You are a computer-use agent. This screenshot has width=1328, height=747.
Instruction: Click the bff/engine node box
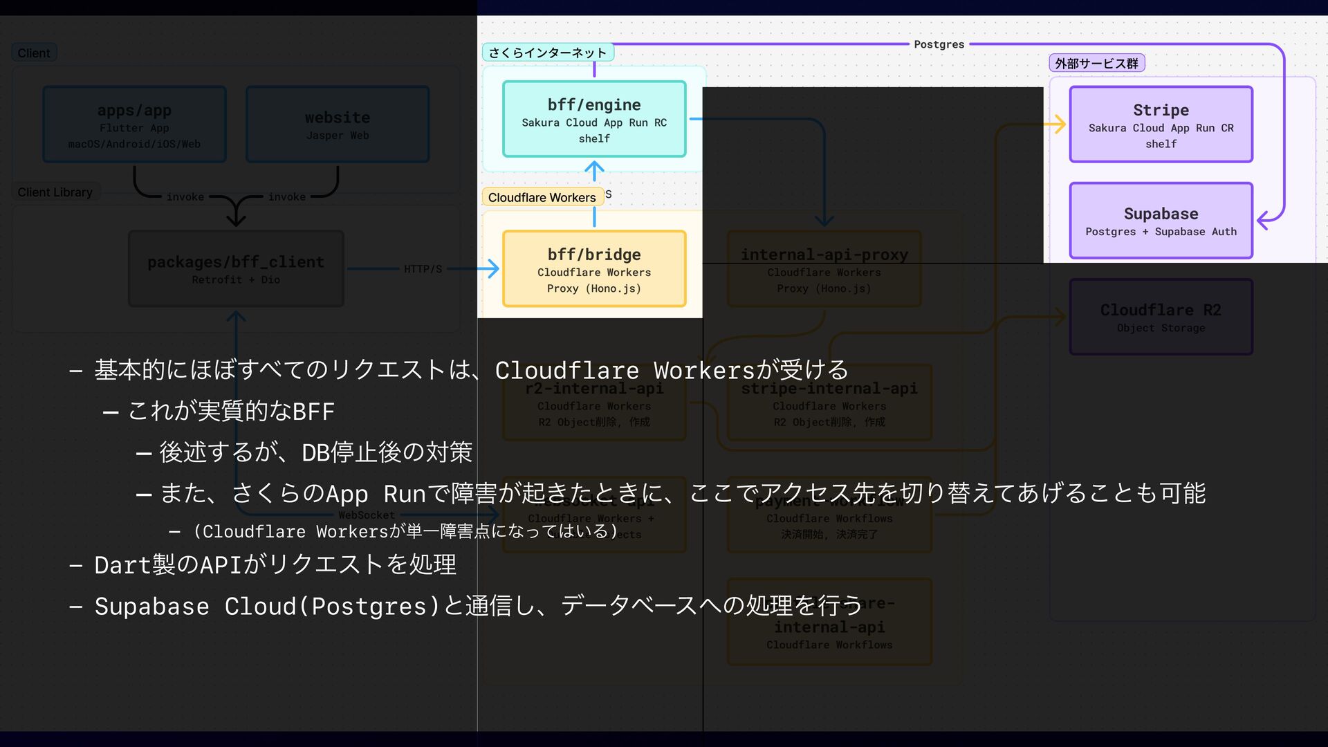(x=594, y=119)
